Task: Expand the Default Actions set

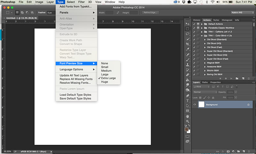Action: point(202,24)
